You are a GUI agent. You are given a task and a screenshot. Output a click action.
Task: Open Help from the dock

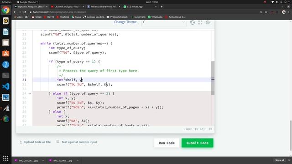[6, 65]
